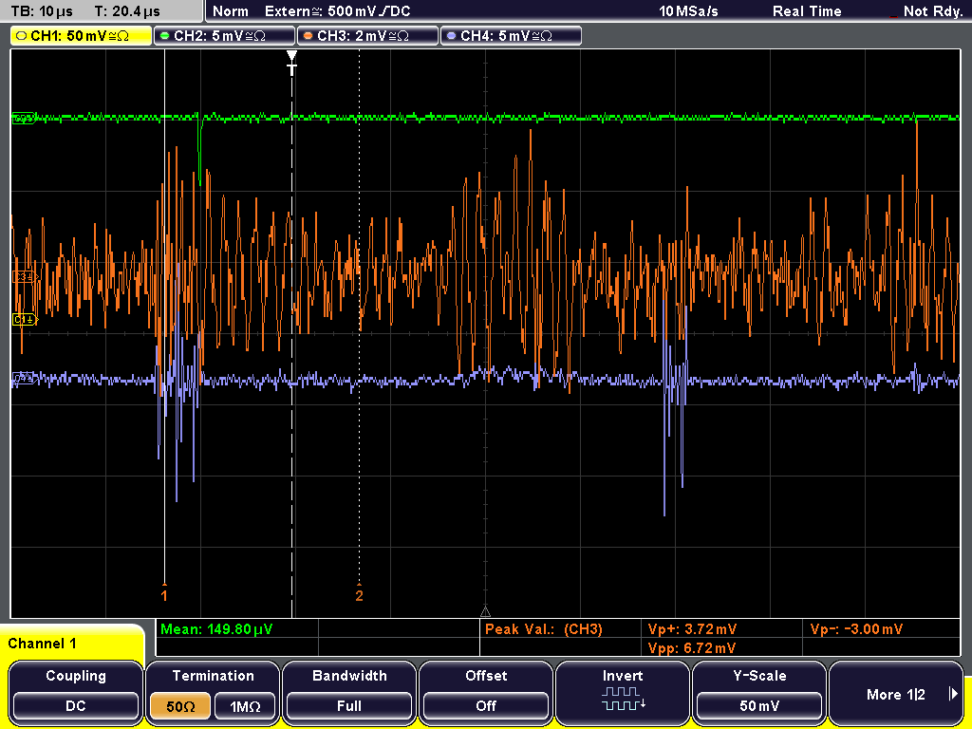This screenshot has height=729, width=972.
Task: Click the time reference triangle at bottom
Action: 485,611
